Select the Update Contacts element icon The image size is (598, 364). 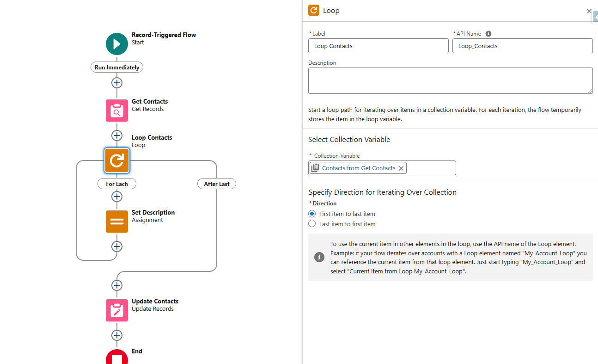click(117, 310)
